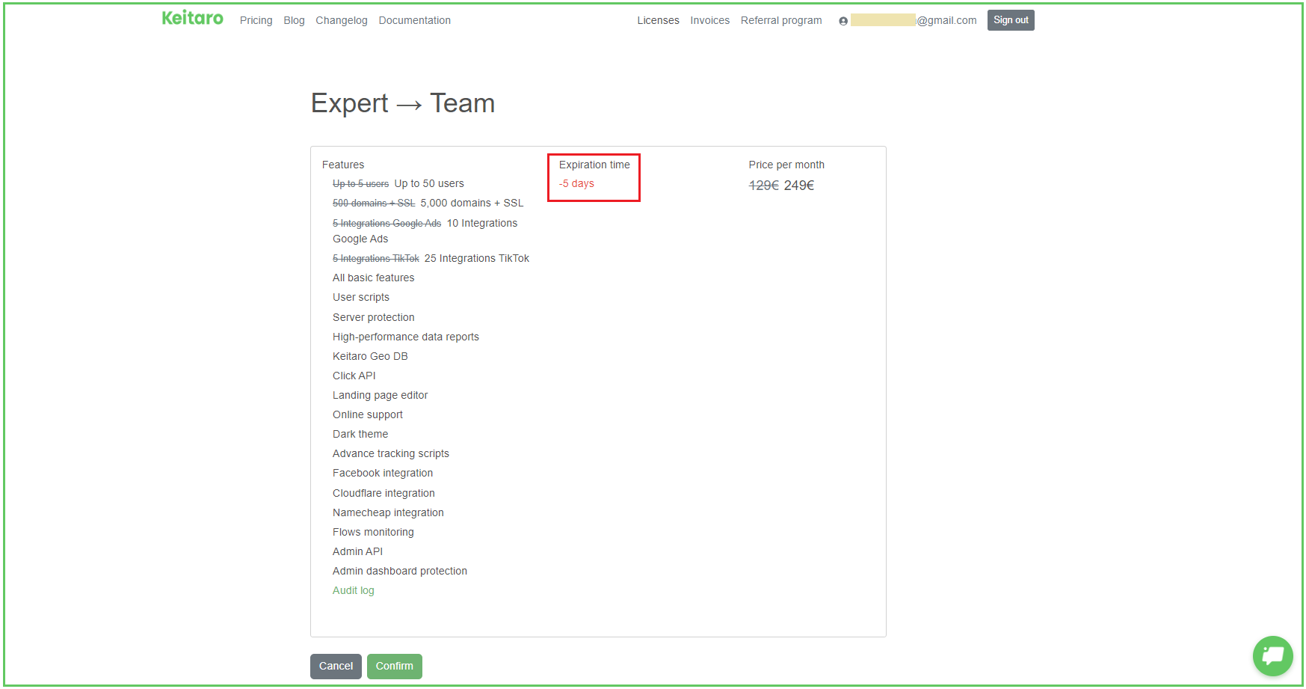The width and height of the screenshot is (1306, 689).
Task: Click '5,000 domains + SSL' feature
Action: pos(472,203)
